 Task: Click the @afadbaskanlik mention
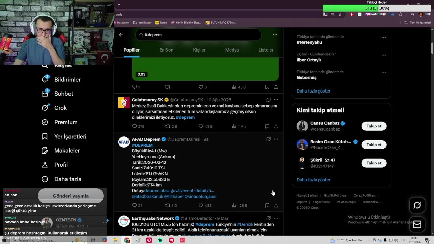147,196
